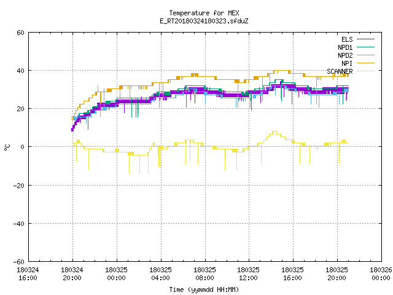Screen dimensions: 393x295
Task: Click the x-axis tick label 180325 04:00
Action: point(160,274)
